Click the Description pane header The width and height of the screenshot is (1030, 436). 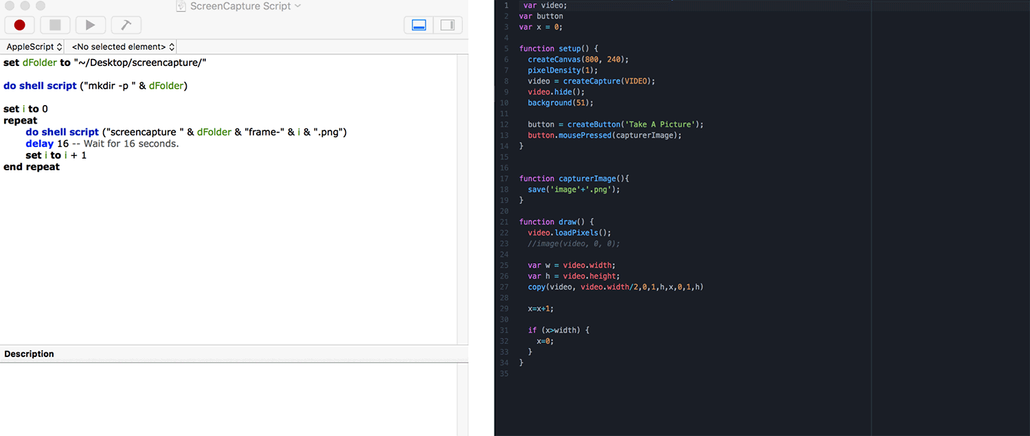[29, 354]
